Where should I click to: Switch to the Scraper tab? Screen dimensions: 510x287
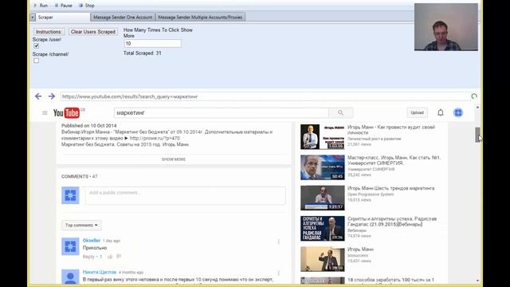point(62,18)
